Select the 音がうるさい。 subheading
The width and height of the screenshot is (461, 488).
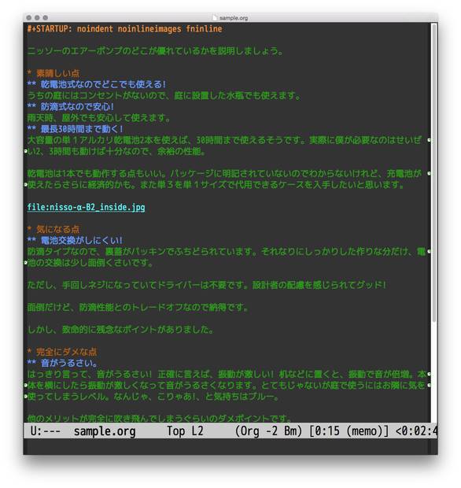pyautogui.click(x=69, y=363)
